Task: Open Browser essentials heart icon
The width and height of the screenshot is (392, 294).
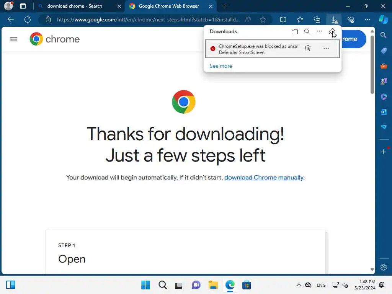Action: click(351, 20)
